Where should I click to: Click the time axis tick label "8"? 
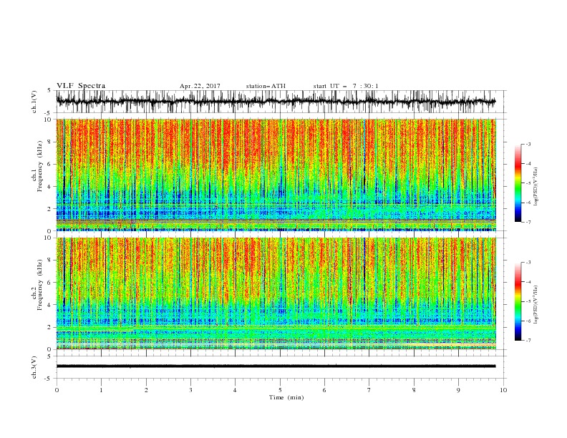coord(414,390)
